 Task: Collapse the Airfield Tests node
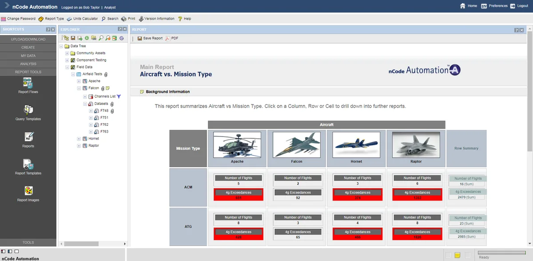coord(73,74)
